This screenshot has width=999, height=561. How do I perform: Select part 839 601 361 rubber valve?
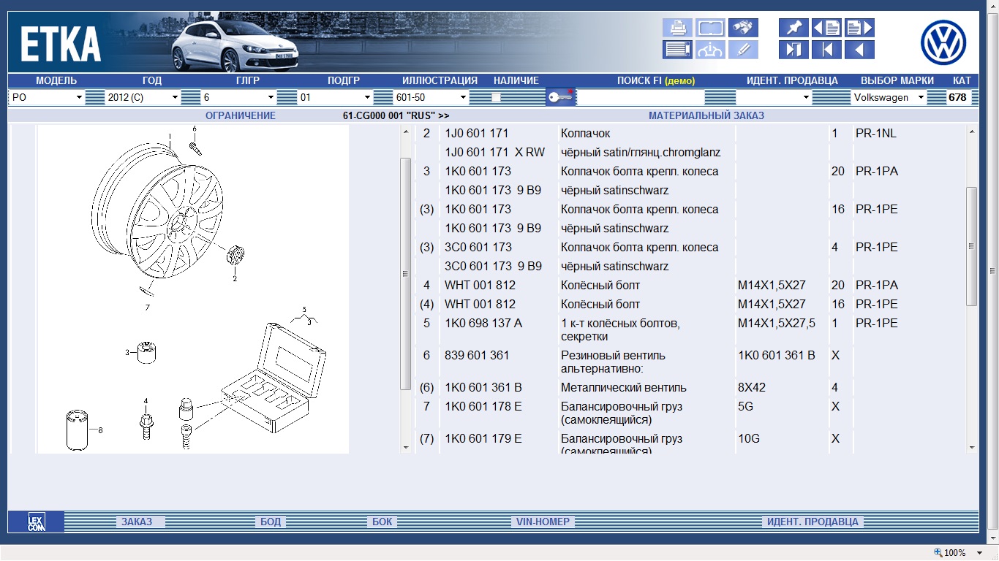[476, 355]
